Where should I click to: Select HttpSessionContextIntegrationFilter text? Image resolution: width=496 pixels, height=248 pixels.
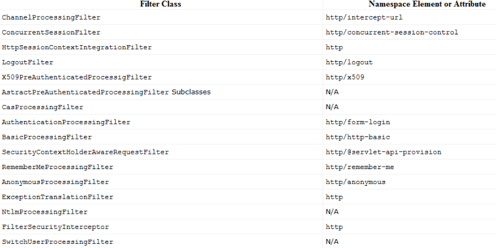pos(77,47)
